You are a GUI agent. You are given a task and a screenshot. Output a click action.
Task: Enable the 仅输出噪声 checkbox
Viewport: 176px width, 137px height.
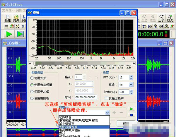[107, 98]
